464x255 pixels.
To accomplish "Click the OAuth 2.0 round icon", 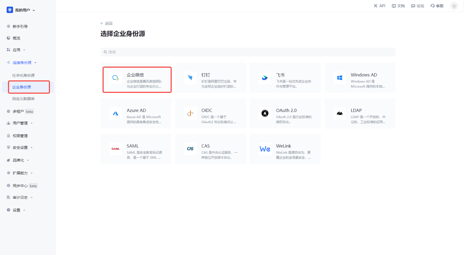I will pos(265,113).
